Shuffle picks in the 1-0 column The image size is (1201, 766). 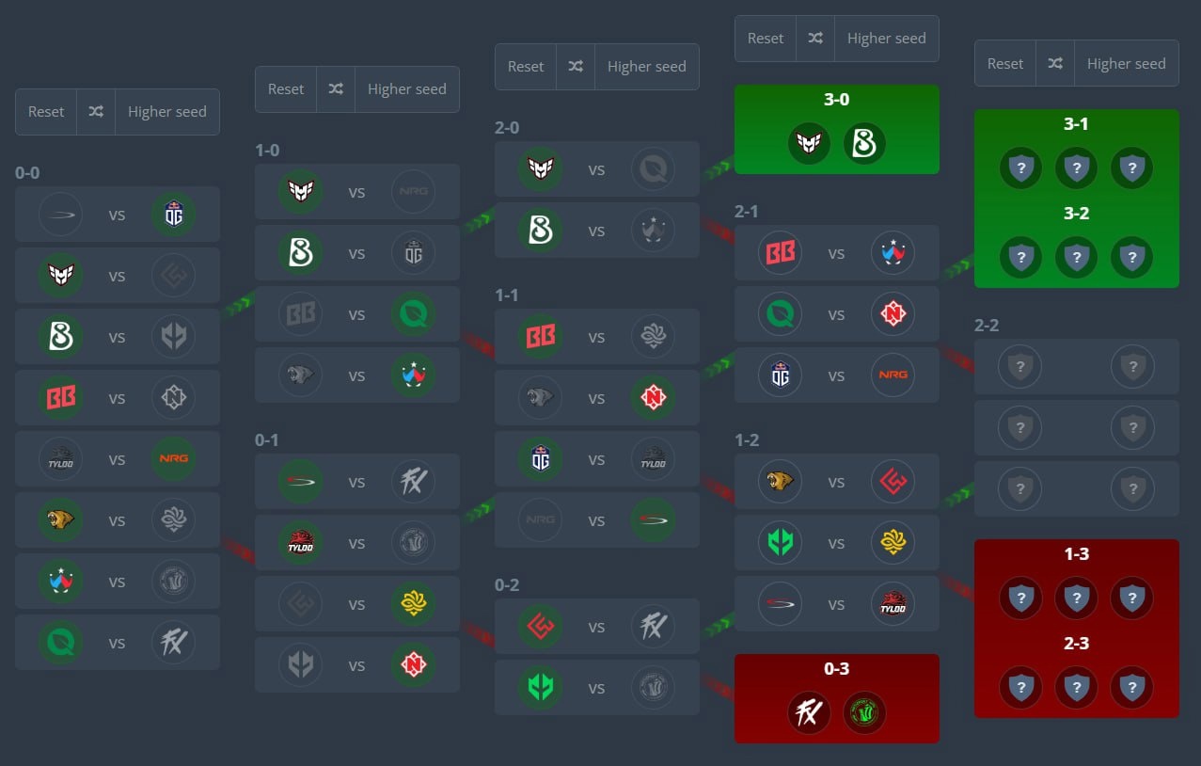pyautogui.click(x=336, y=89)
